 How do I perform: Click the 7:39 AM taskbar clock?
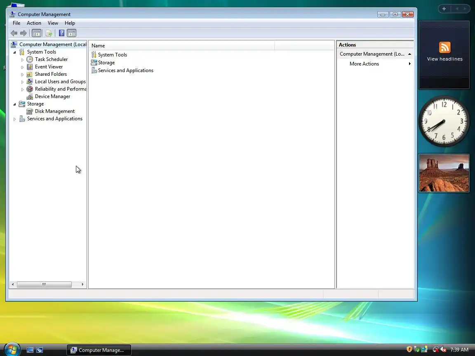pos(459,350)
